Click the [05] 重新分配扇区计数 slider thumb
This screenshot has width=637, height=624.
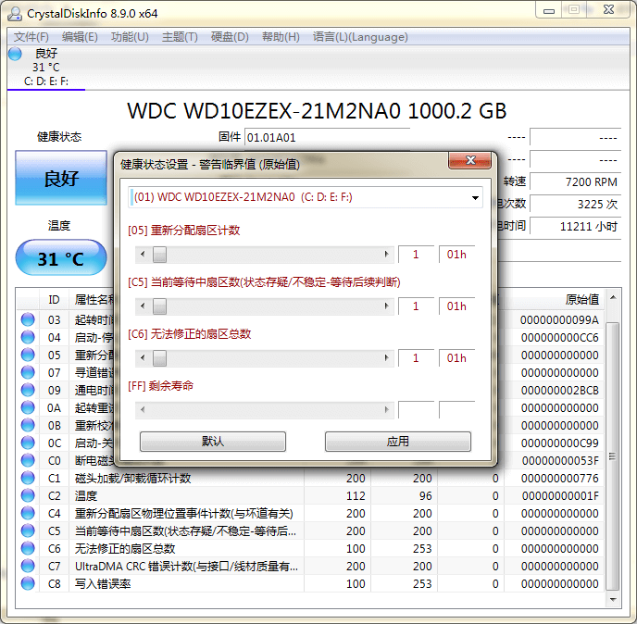pyautogui.click(x=159, y=255)
